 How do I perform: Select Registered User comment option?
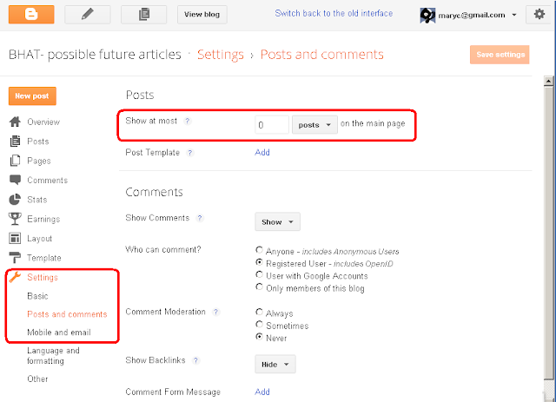[259, 263]
